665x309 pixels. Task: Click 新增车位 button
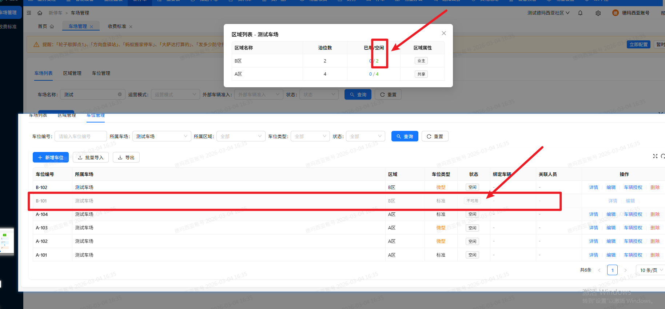51,157
